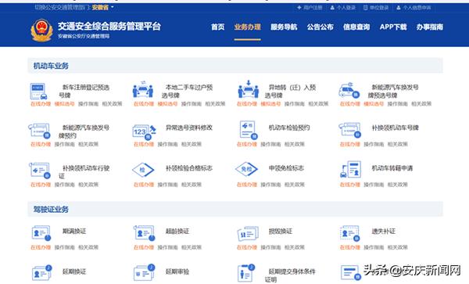Click the 申领免检标志 title text
Image resolution: width=469 pixels, height=284 pixels.
(x=286, y=168)
